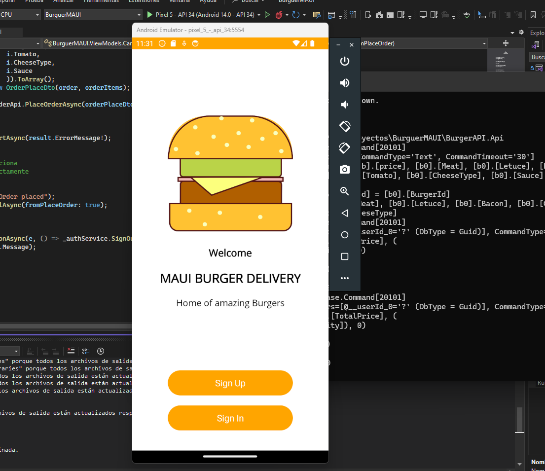Click the monitor icon in toolbar
Viewport: 545px width, 471px height.
coord(423,15)
